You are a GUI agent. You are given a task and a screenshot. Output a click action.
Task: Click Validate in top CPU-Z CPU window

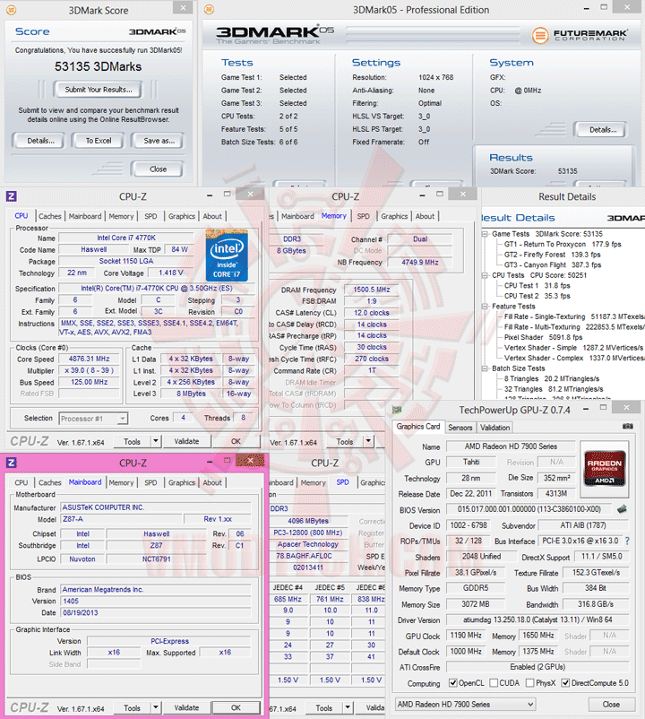click(186, 441)
